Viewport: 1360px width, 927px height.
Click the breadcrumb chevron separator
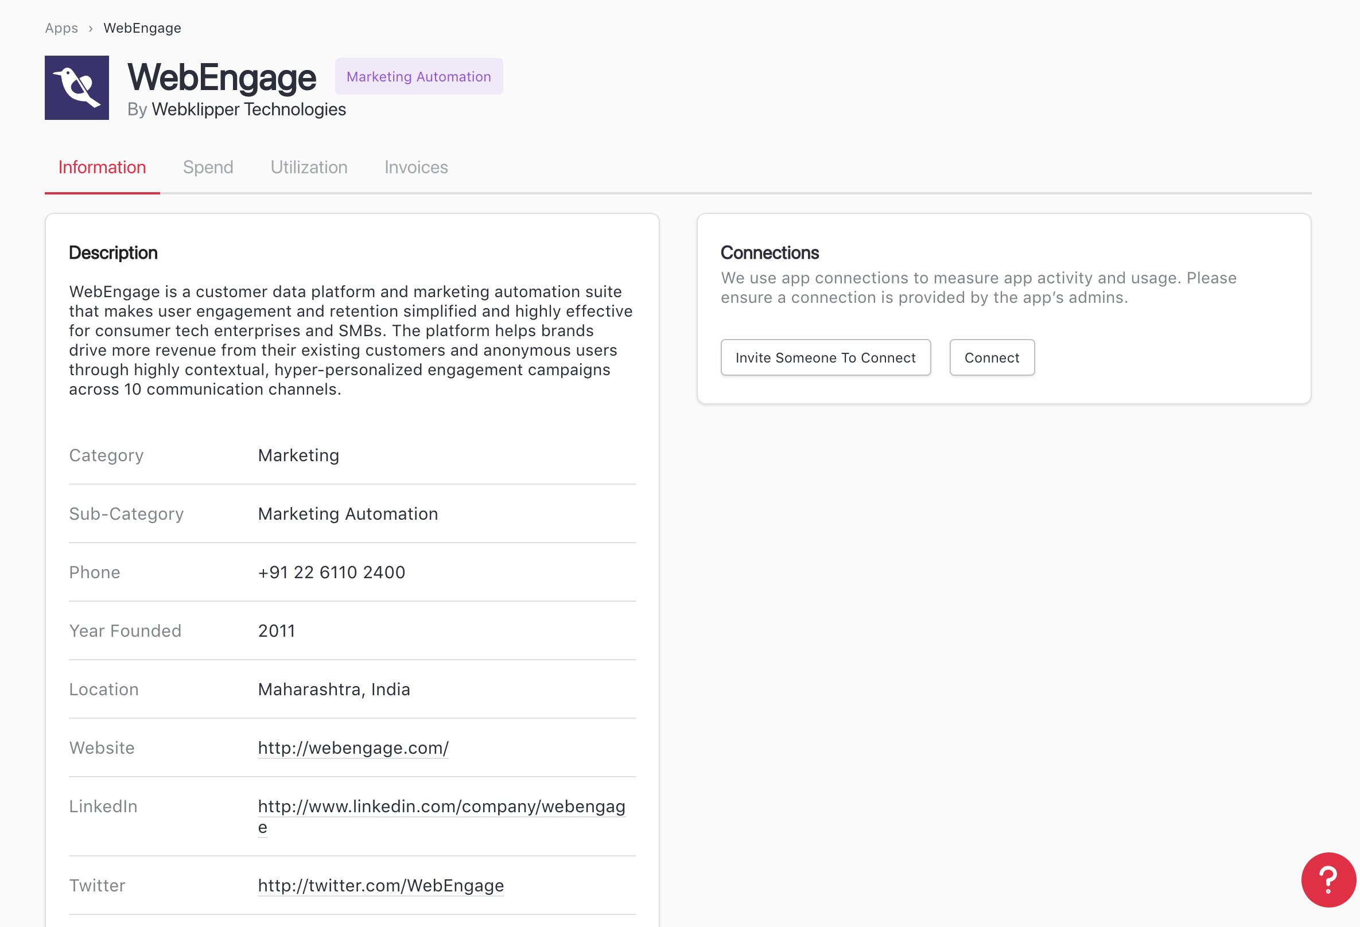point(91,29)
